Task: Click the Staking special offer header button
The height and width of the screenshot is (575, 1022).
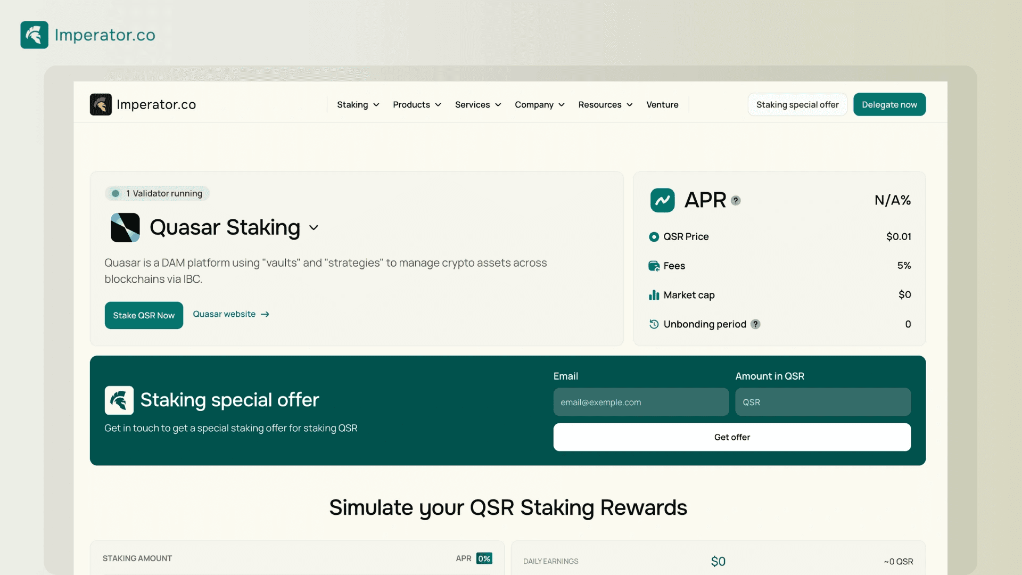Action: pyautogui.click(x=797, y=104)
